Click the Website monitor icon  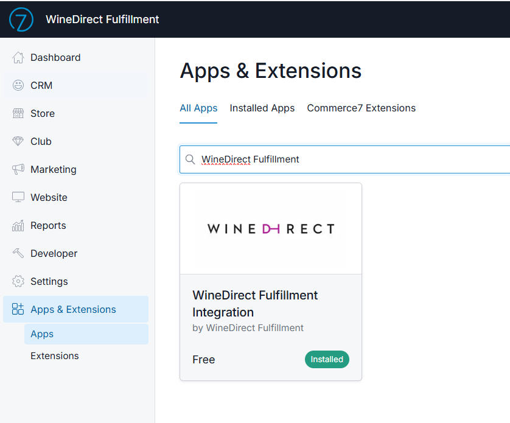18,197
